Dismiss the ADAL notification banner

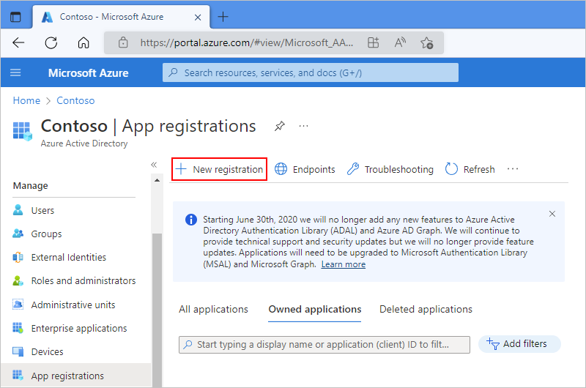click(x=552, y=214)
